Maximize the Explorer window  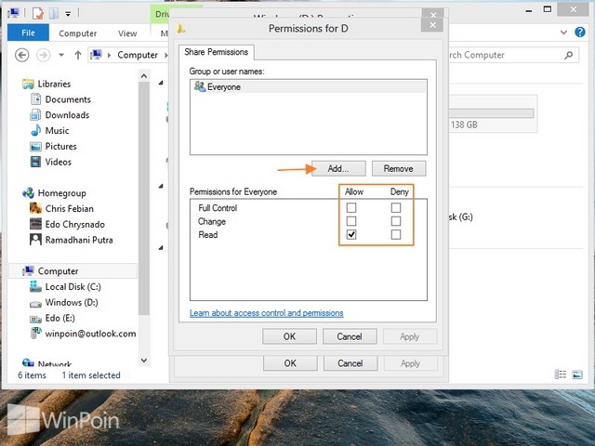point(548,9)
